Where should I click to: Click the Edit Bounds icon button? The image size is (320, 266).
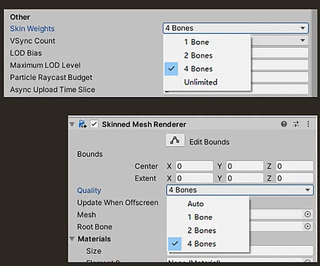point(175,141)
